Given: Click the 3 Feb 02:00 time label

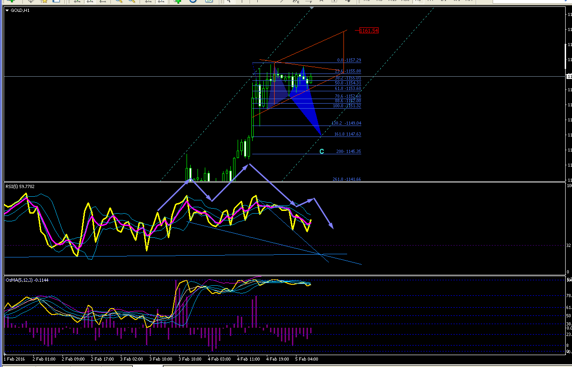Looking at the screenshot, I should [132, 359].
